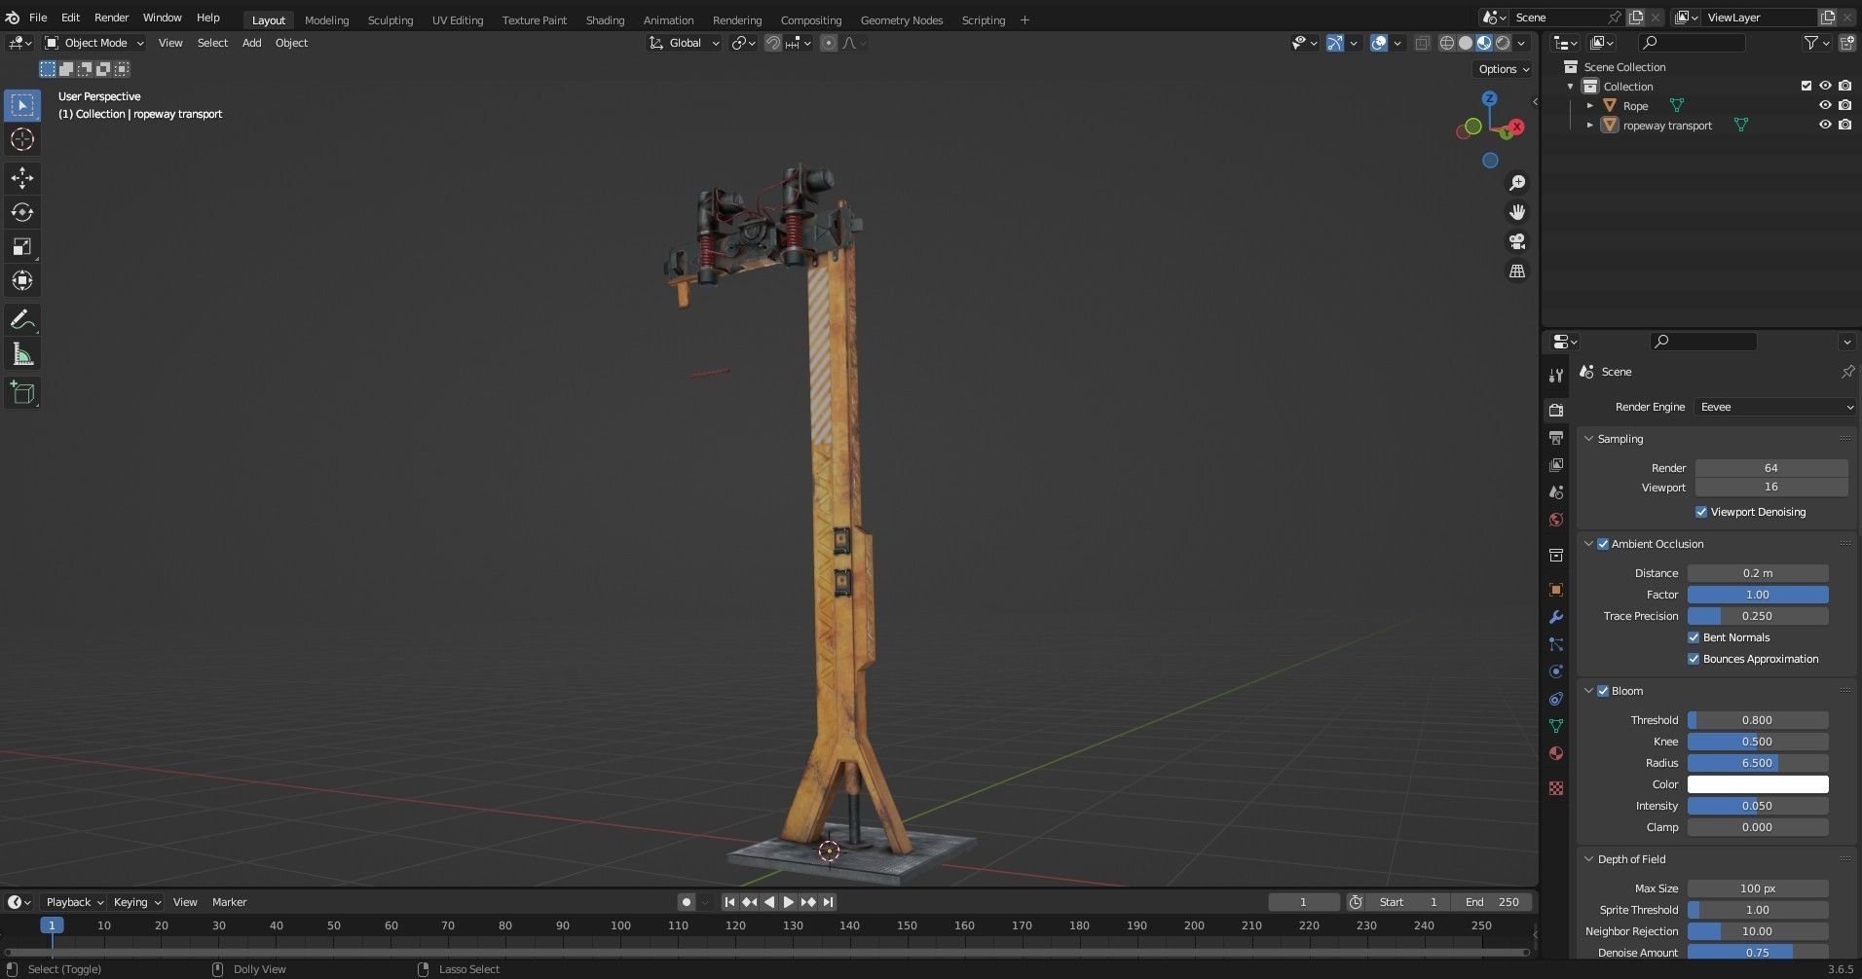Toggle the camera view icon

(1517, 241)
